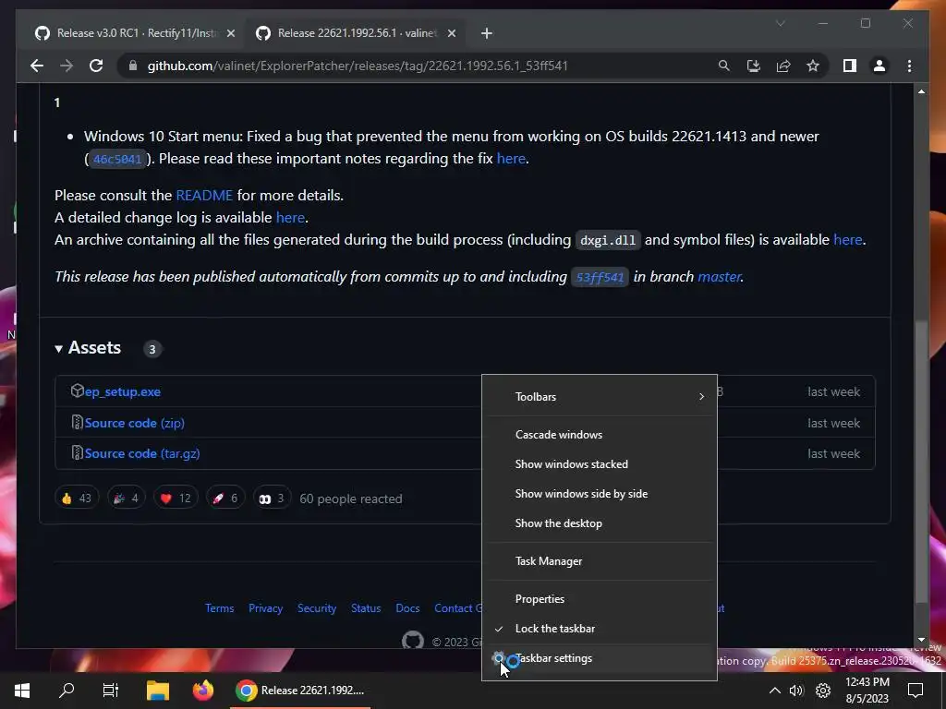Launch Firefox from the taskbar
The width and height of the screenshot is (946, 709).
click(202, 691)
